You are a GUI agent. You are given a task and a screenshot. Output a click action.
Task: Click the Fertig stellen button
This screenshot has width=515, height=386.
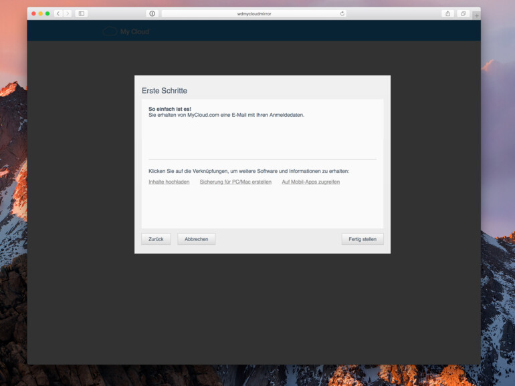coord(363,239)
